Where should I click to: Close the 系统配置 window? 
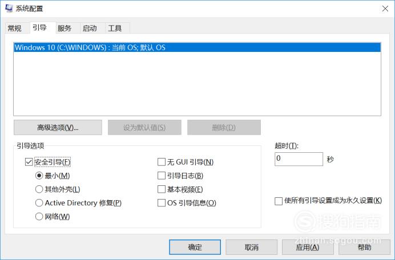coord(385,9)
